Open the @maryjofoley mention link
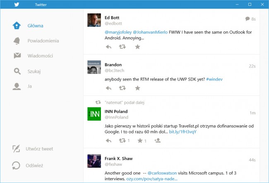269x183 pixels. (x=118, y=32)
